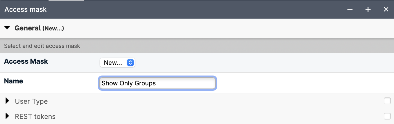This screenshot has width=394, height=124.
Task: Minimize the Access mask window
Action: click(350, 10)
